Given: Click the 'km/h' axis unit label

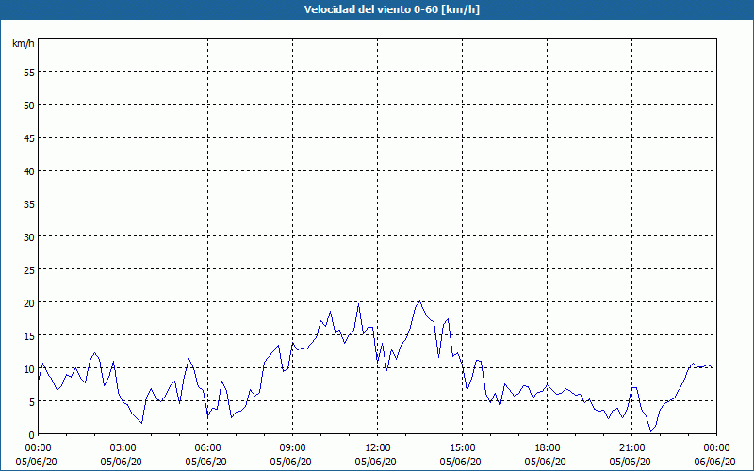Looking at the screenshot, I should (x=24, y=43).
